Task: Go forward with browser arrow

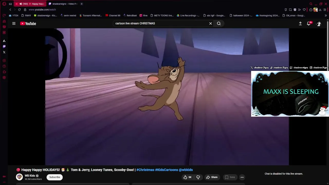Action: click(x=15, y=10)
